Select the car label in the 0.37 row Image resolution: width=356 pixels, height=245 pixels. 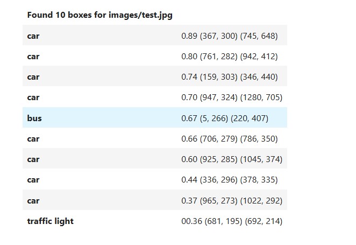pyautogui.click(x=33, y=200)
